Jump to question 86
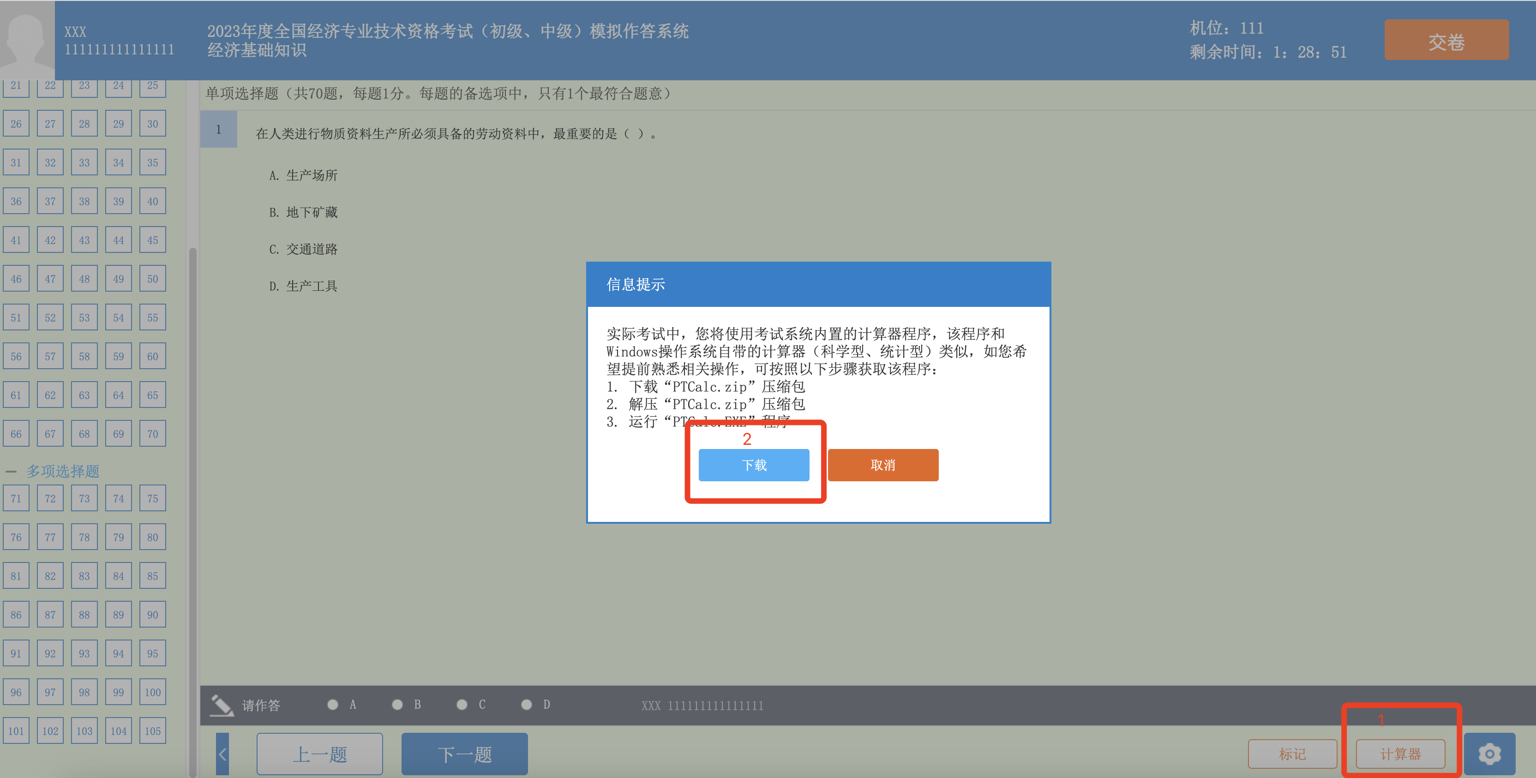Screen dimensions: 1536x778 point(16,615)
